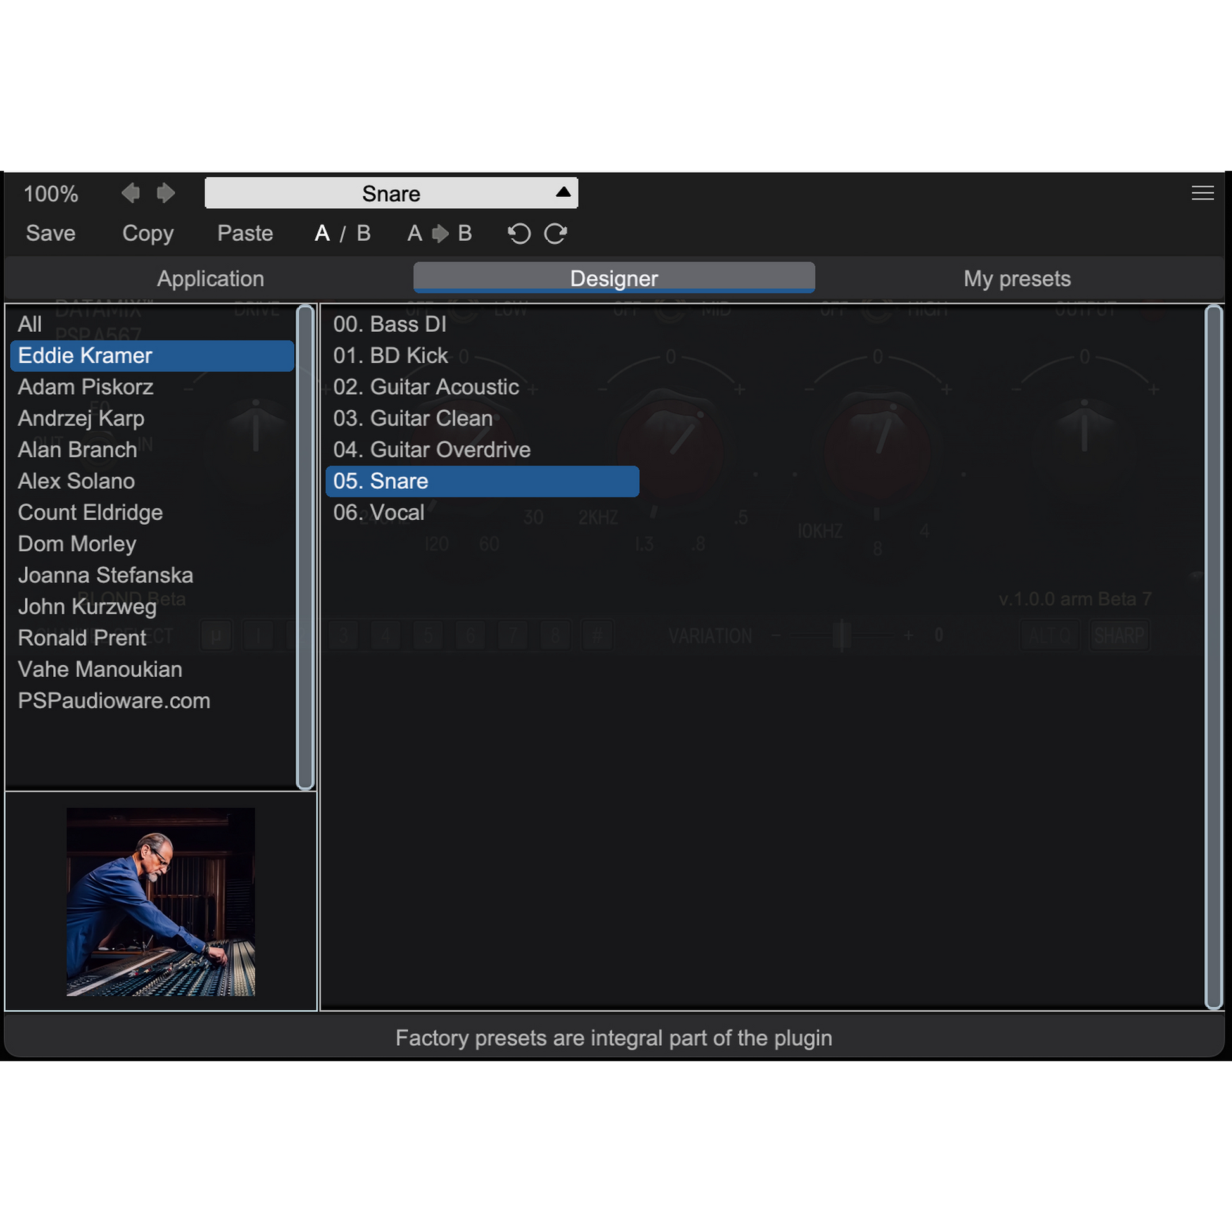Click the designer list scrollbar
The width and height of the screenshot is (1232, 1232).
tap(305, 547)
